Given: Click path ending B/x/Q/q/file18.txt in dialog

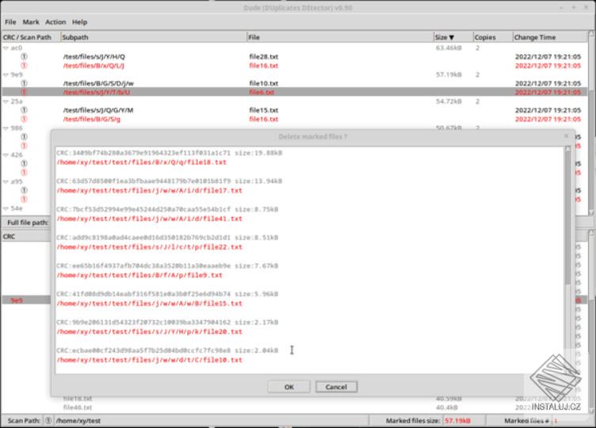Looking at the screenshot, I should (141, 162).
